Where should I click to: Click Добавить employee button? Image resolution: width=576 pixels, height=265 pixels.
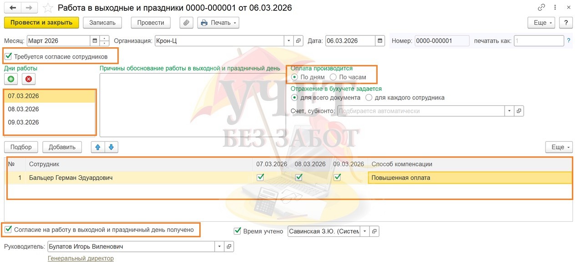click(x=62, y=147)
